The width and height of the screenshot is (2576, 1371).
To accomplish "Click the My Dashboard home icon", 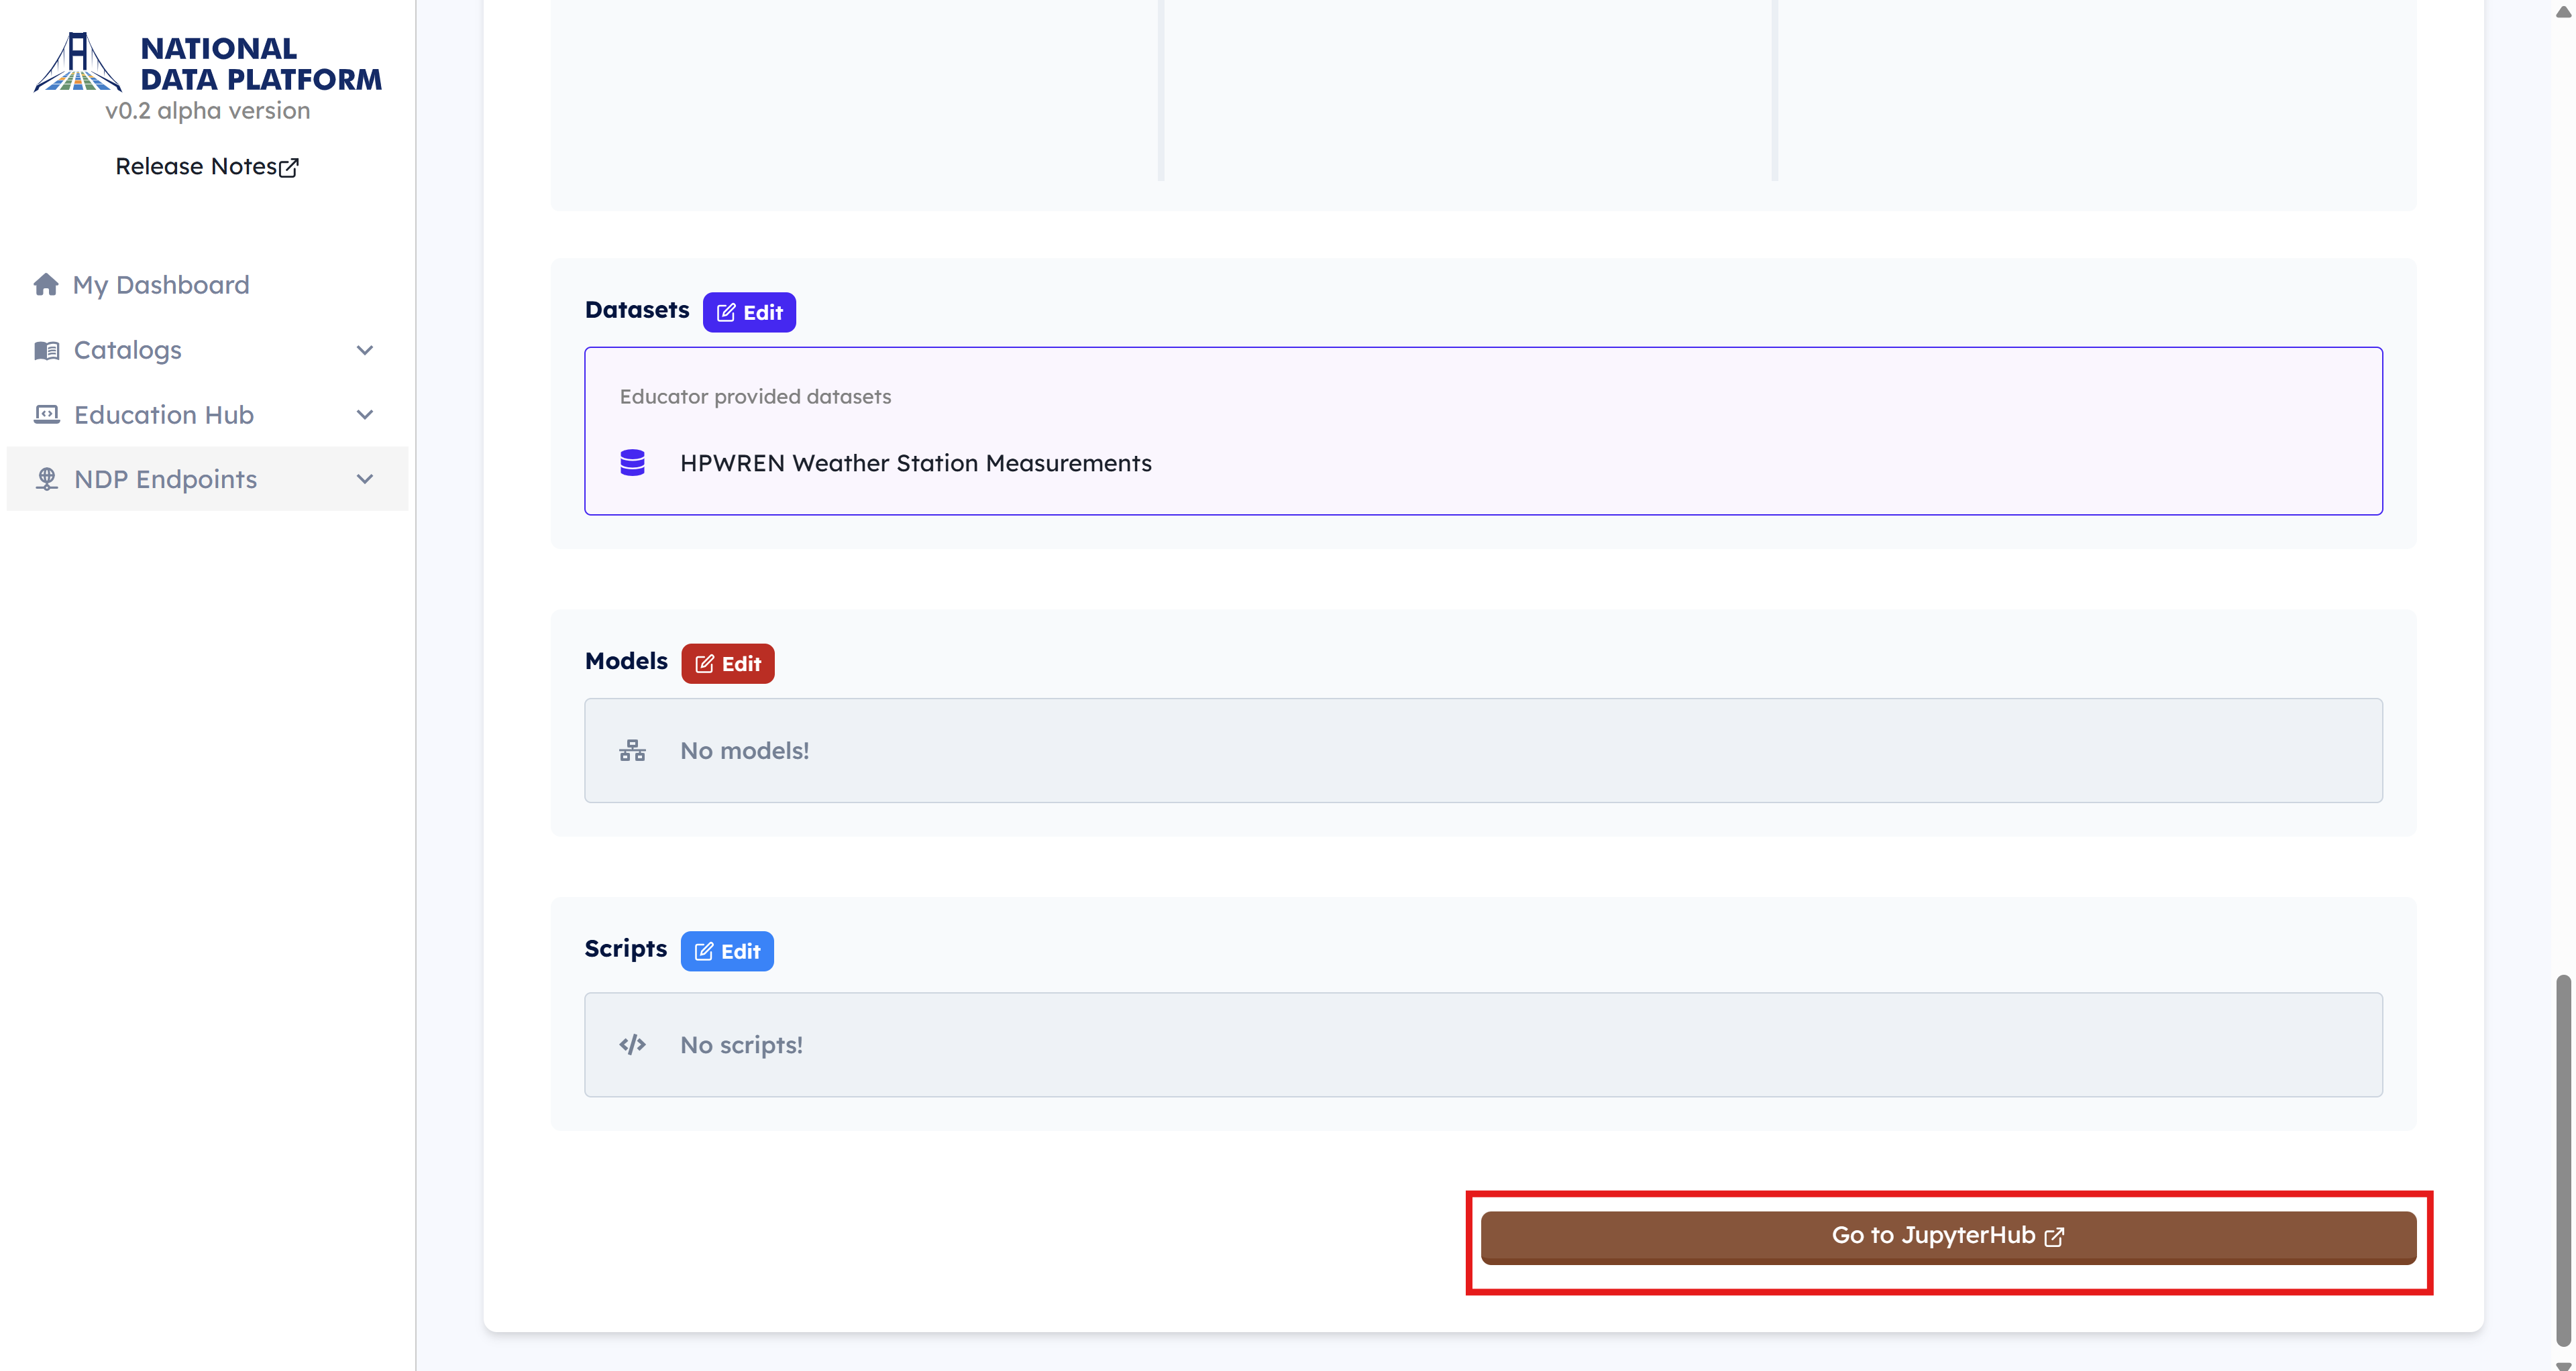I will (x=46, y=285).
